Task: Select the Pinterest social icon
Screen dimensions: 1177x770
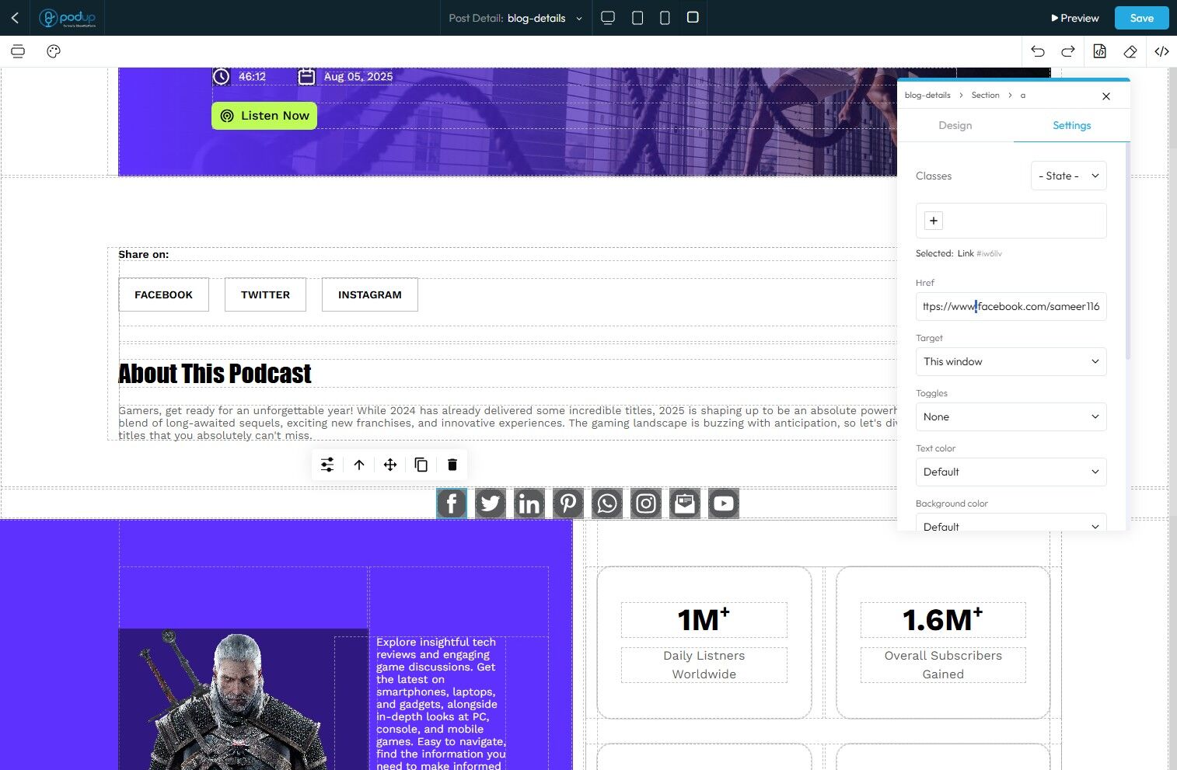Action: [x=568, y=503]
